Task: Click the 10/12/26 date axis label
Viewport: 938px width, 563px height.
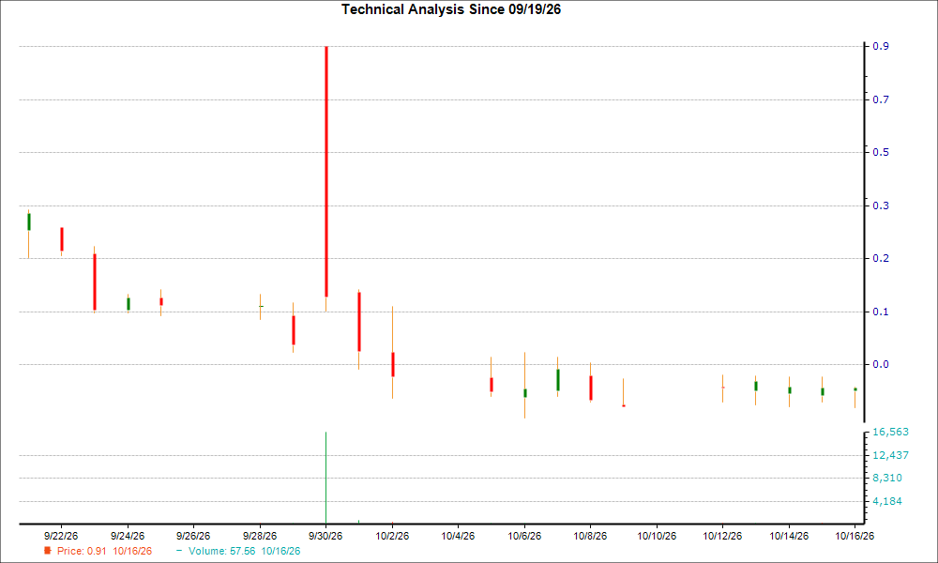Action: pos(722,536)
